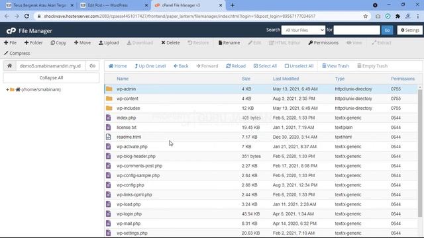Viewport: 424px width, 238px height.
Task: Click the browser refresh button
Action: pos(26,16)
